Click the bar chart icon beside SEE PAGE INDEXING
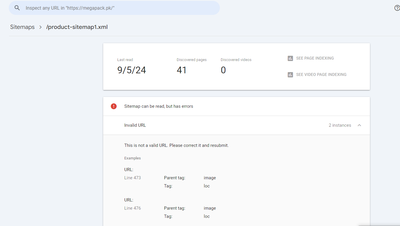Image resolution: width=400 pixels, height=226 pixels. (x=290, y=58)
